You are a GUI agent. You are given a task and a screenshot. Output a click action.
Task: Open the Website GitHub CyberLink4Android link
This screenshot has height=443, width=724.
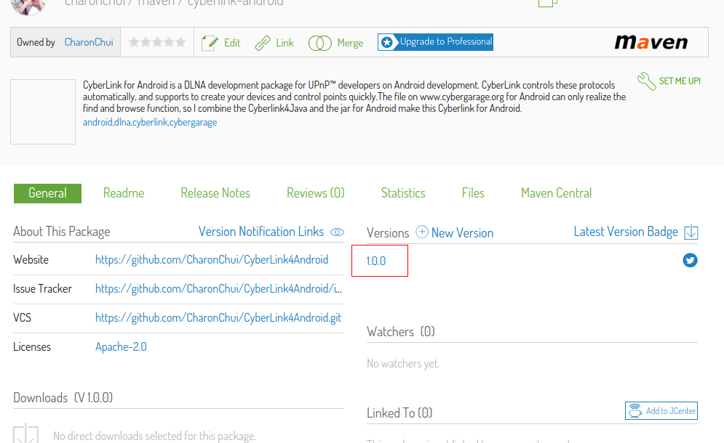[x=212, y=259]
